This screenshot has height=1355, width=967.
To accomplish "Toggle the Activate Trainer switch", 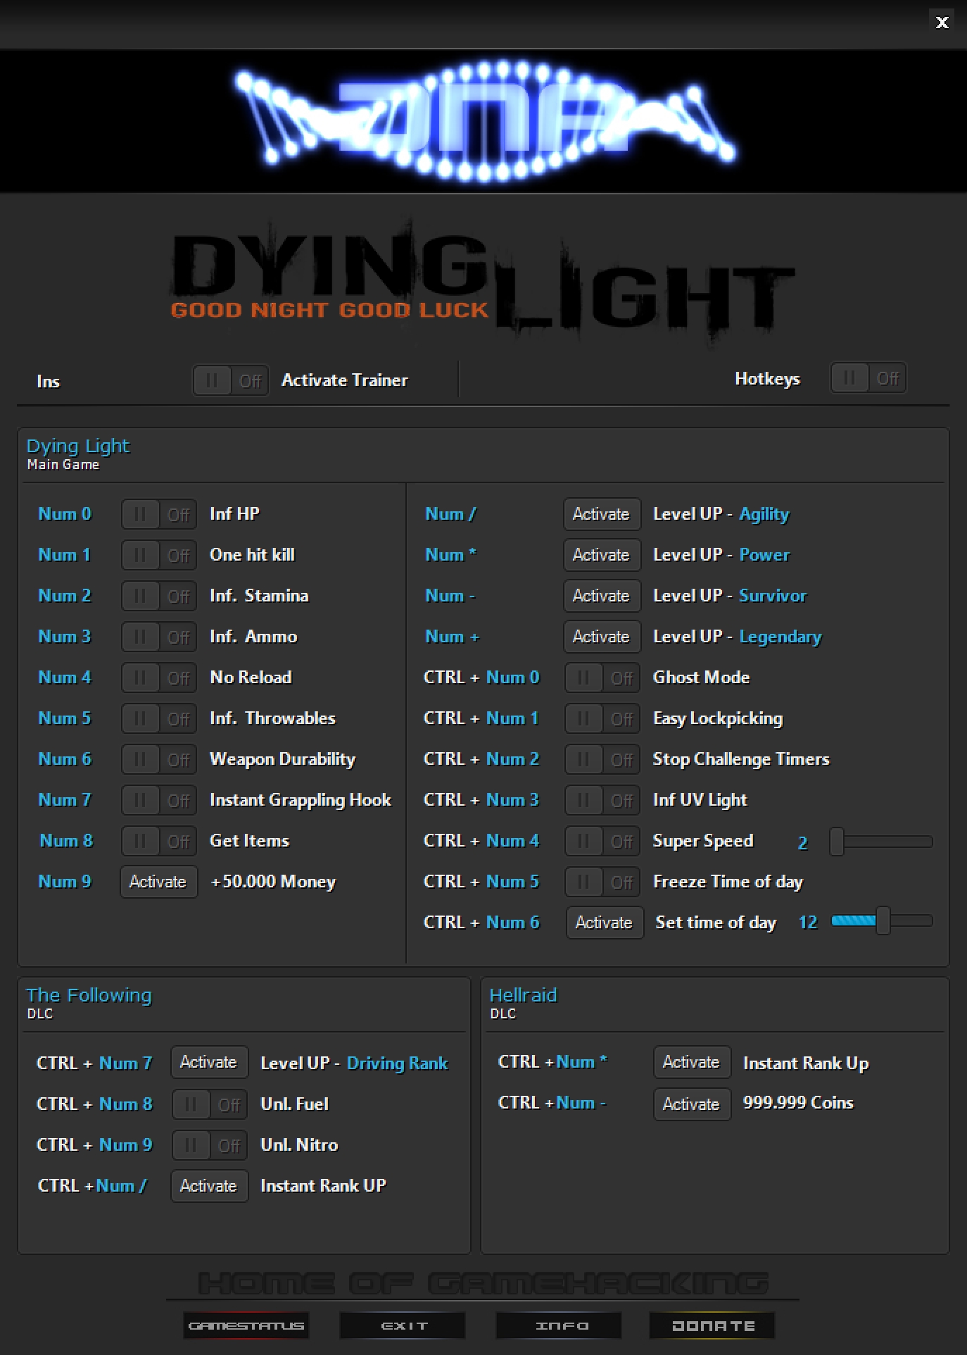I will (231, 381).
